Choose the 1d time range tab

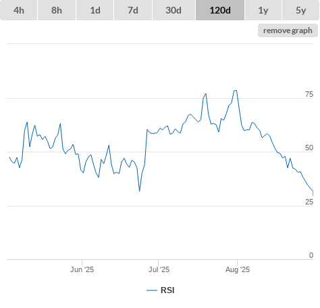click(x=95, y=10)
